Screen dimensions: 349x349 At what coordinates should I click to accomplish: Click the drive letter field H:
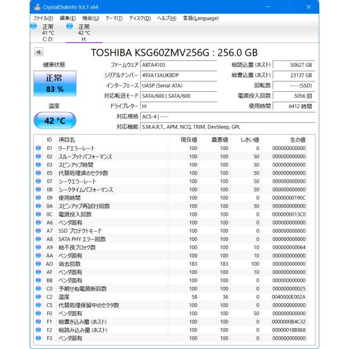coord(179,106)
